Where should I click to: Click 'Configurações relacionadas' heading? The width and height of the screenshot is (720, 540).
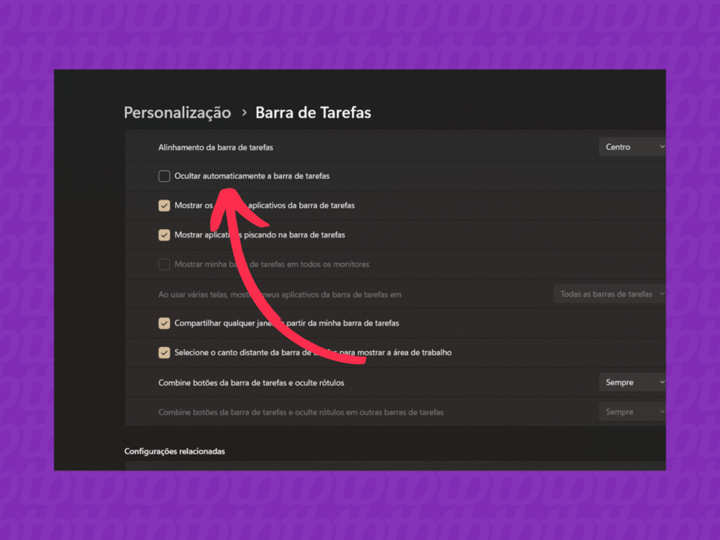coord(175,452)
